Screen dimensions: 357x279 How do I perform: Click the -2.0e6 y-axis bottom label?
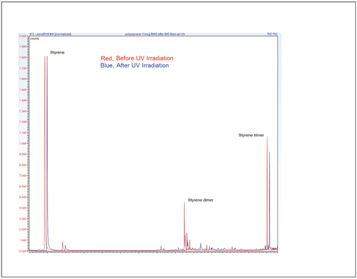click(22, 251)
